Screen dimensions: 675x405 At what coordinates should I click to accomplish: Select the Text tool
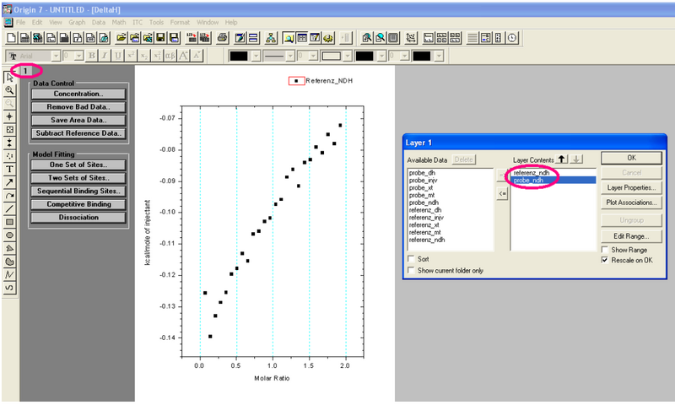pos(9,169)
